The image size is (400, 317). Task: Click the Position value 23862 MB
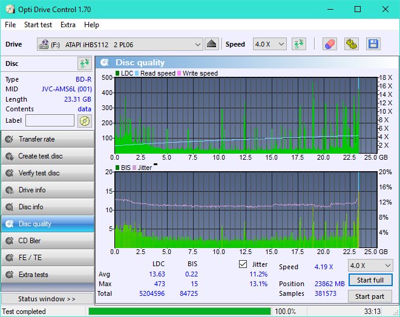pos(330,284)
